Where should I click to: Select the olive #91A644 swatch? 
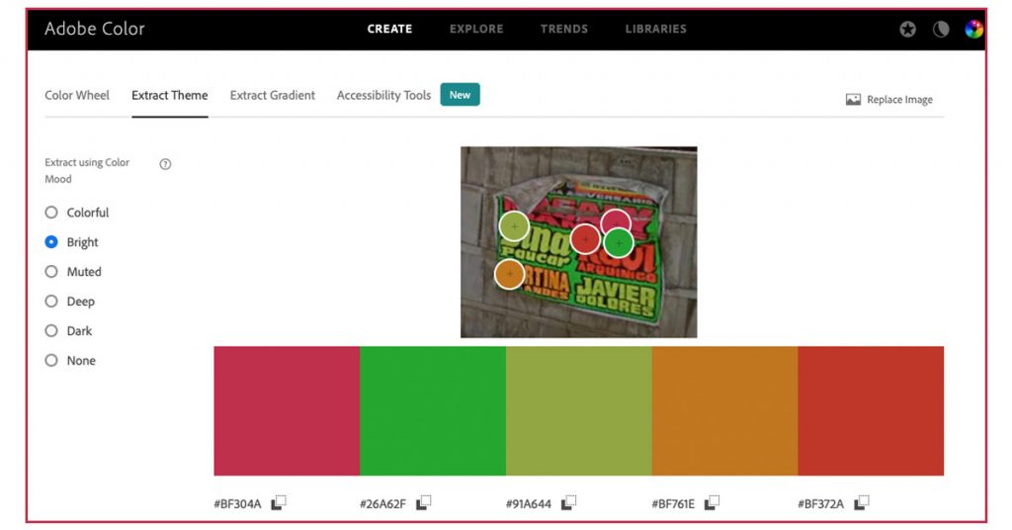point(579,411)
